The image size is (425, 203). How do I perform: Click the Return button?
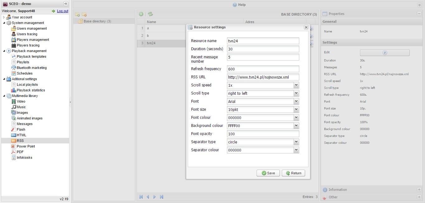click(x=293, y=173)
